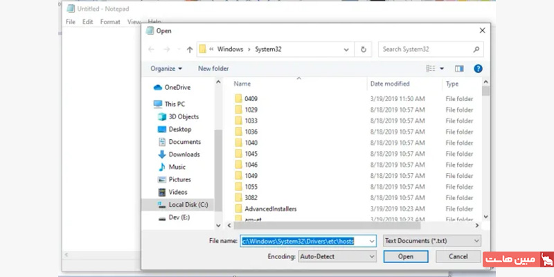Click the file list scroll-down arrow

(486, 216)
